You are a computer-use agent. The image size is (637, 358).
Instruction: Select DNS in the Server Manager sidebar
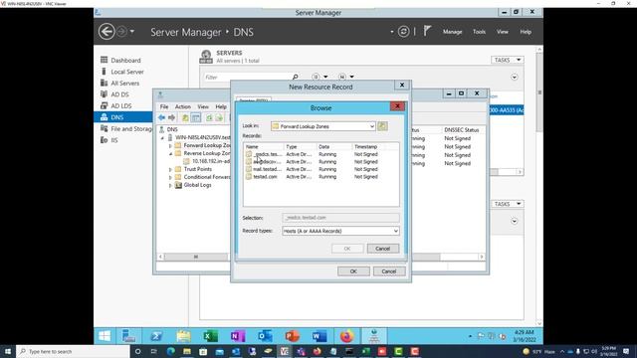[x=123, y=117]
